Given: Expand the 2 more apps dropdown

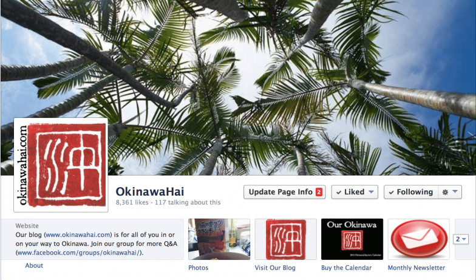Looking at the screenshot, I should (x=460, y=239).
